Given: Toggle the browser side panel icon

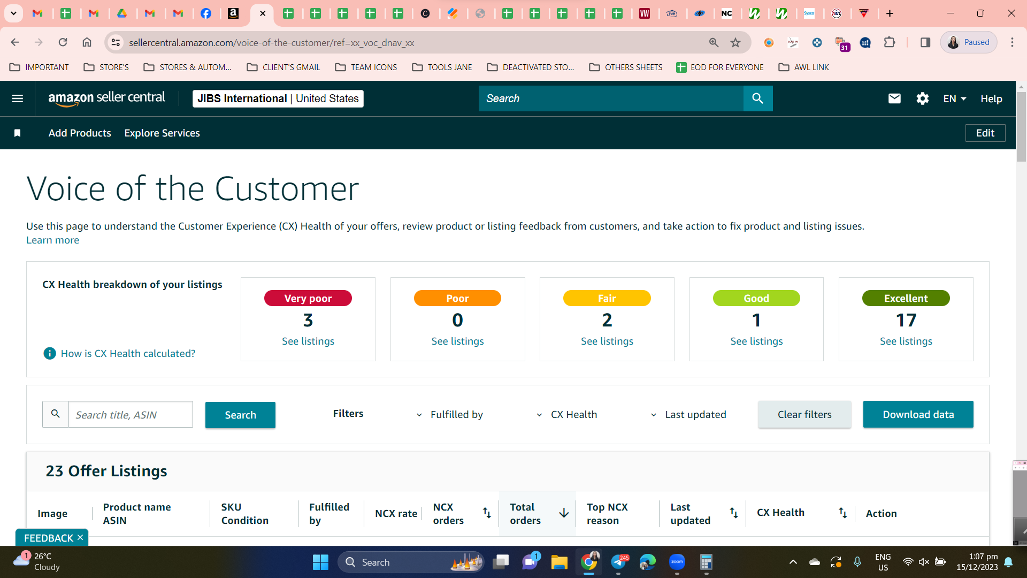Looking at the screenshot, I should 925,42.
